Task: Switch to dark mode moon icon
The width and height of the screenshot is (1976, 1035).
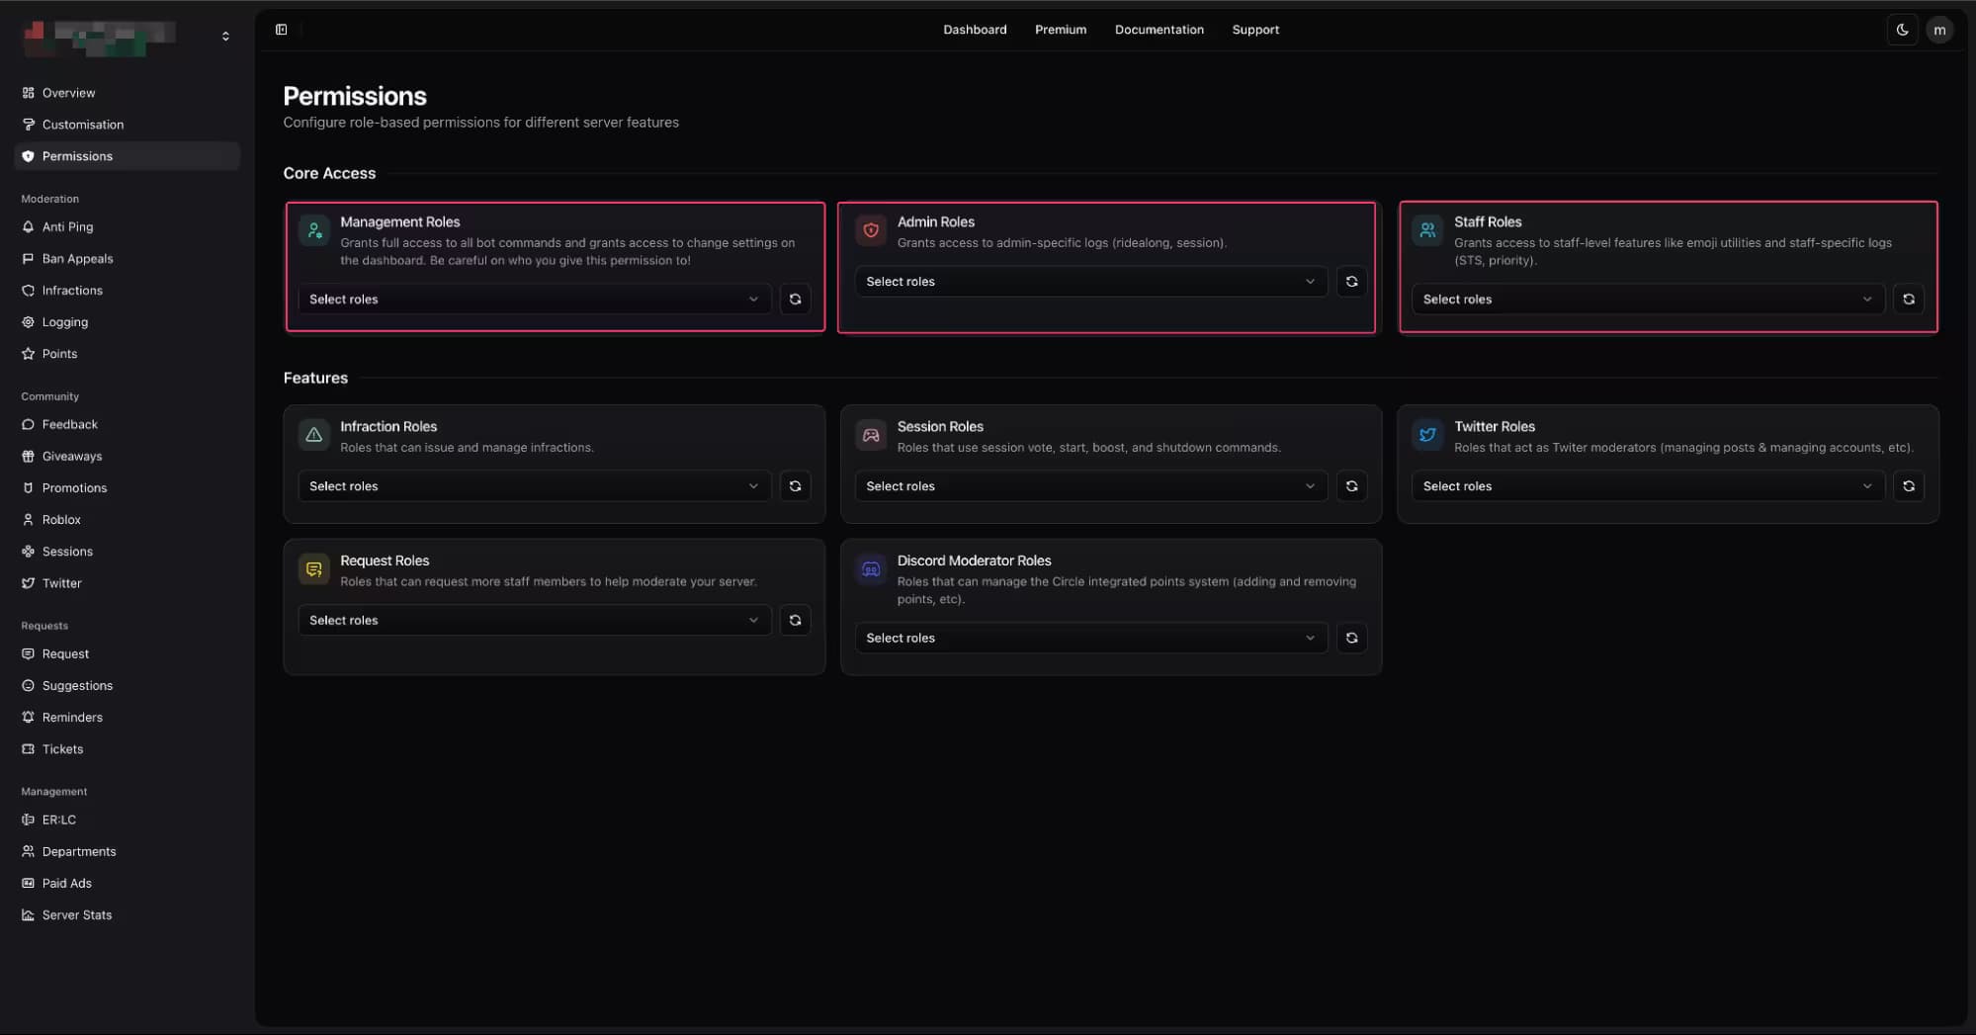Action: 1902,30
